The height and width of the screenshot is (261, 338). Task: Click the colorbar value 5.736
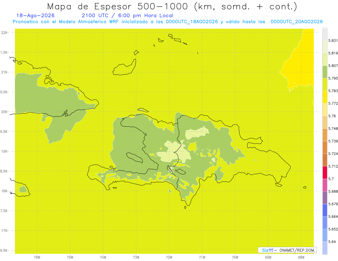click(x=333, y=141)
